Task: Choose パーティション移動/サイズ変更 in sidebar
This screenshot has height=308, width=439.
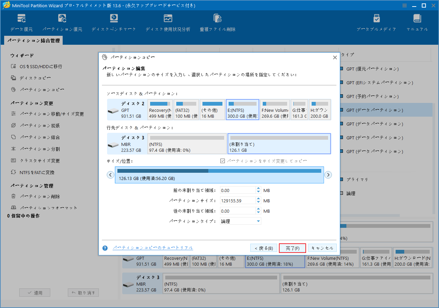Action: [x=48, y=114]
